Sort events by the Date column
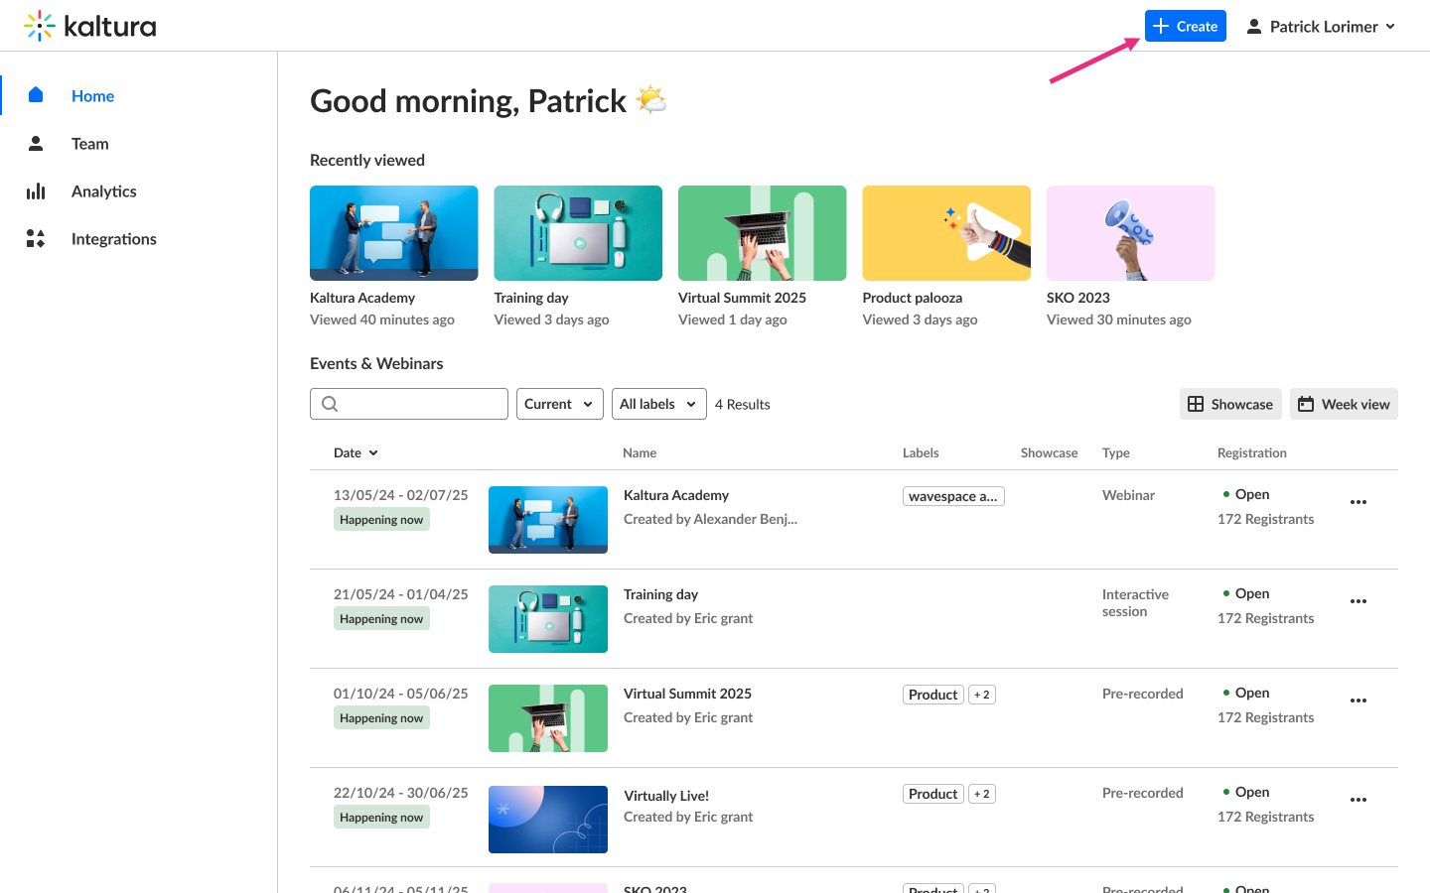Image resolution: width=1430 pixels, height=893 pixels. (x=356, y=452)
